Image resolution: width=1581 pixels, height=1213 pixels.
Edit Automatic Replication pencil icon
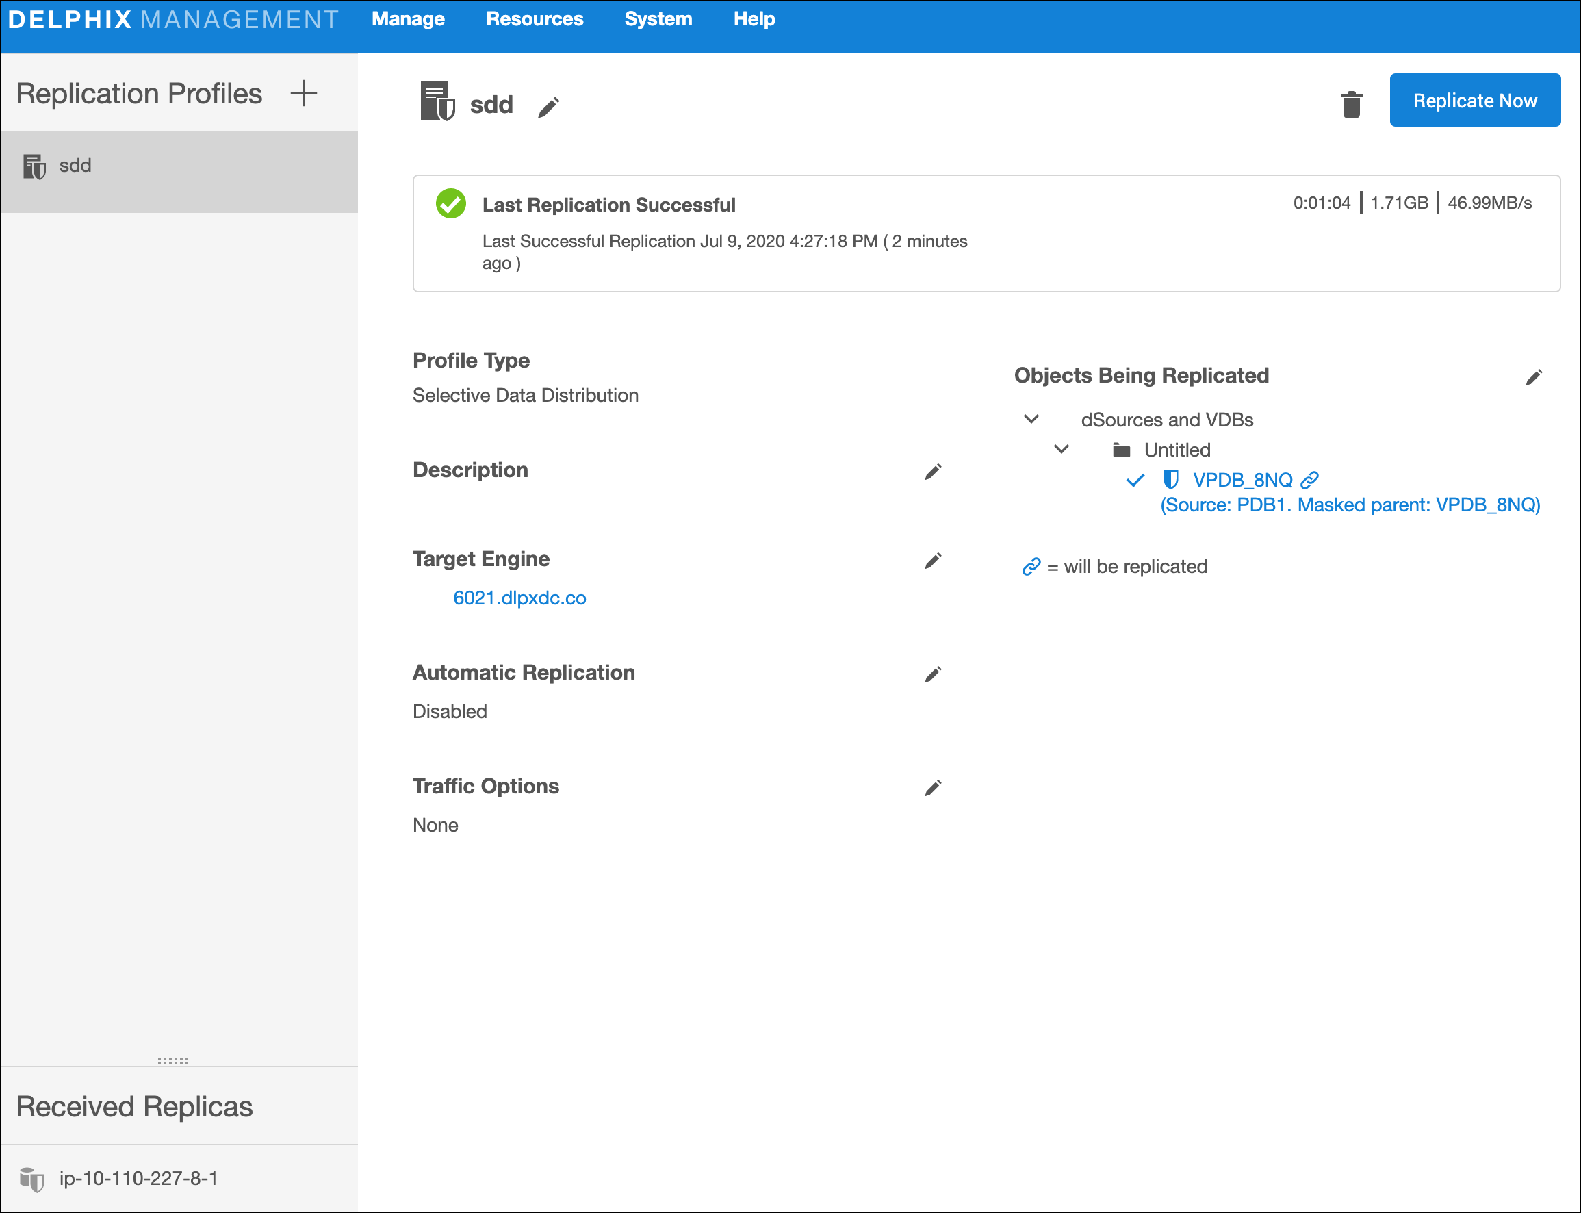(932, 674)
